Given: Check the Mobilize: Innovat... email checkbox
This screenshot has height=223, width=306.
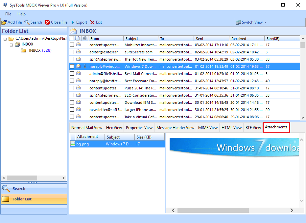Looking at the screenshot, I should click(72, 45).
